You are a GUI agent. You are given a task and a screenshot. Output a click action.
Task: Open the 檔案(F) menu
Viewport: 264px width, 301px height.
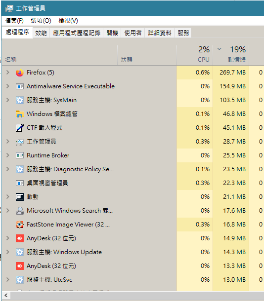click(14, 21)
